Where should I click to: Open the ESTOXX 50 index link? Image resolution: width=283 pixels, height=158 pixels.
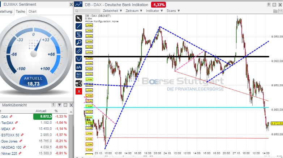10,135
